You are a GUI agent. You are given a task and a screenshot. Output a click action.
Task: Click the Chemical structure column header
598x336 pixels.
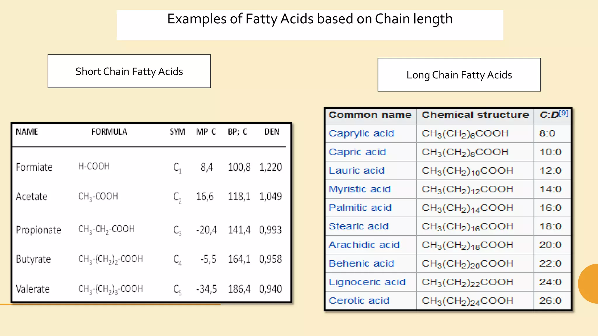[x=475, y=115]
